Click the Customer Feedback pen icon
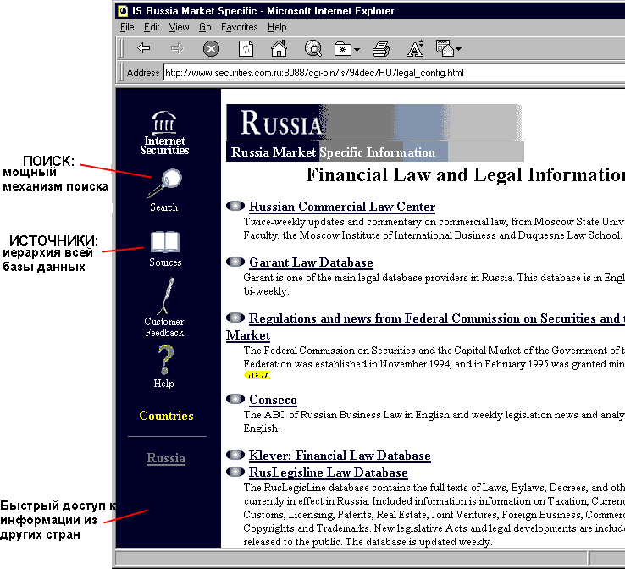The height and width of the screenshot is (569, 625). click(167, 296)
